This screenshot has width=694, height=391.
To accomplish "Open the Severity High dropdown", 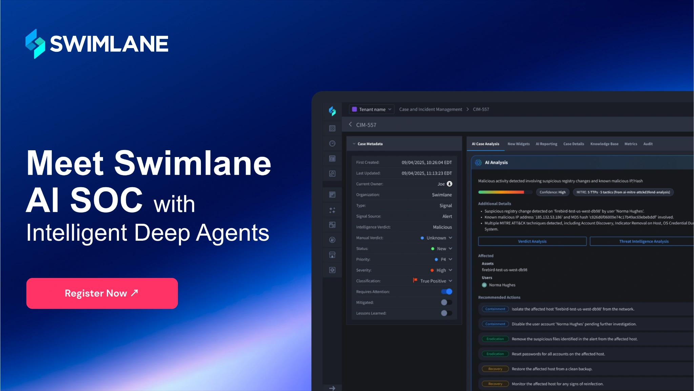I will (x=442, y=270).
